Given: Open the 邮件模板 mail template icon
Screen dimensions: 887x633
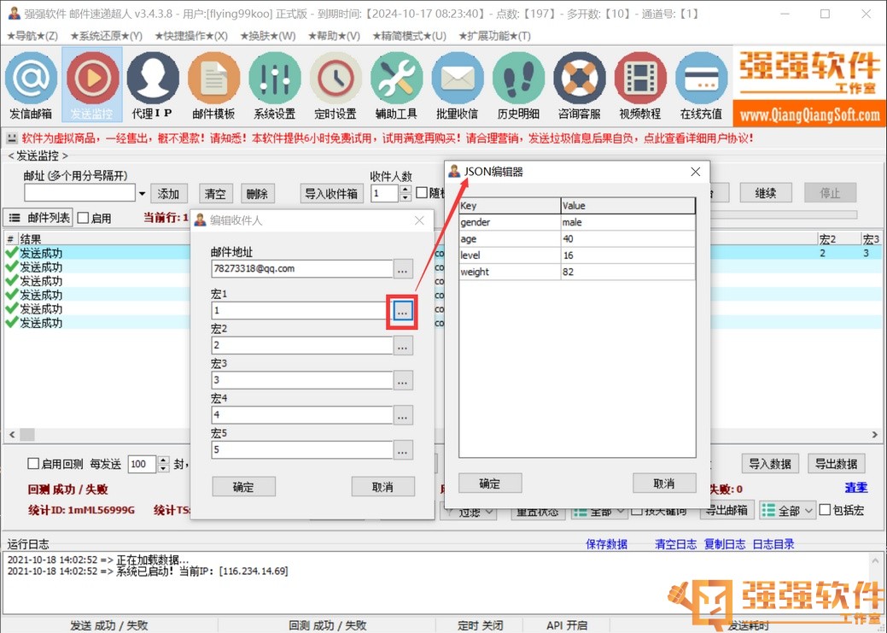Looking at the screenshot, I should tap(213, 85).
